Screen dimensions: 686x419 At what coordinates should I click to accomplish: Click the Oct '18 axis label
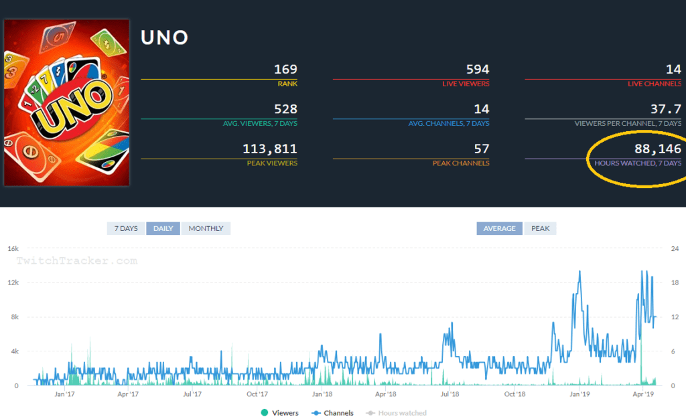[x=515, y=394]
